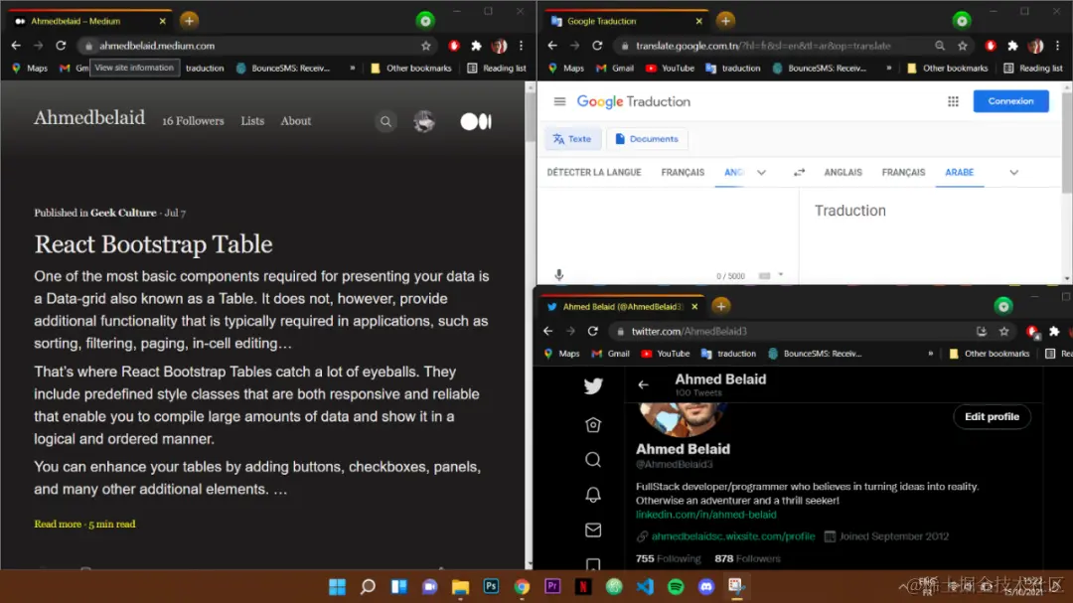Click the Connexion button

(x=1010, y=101)
